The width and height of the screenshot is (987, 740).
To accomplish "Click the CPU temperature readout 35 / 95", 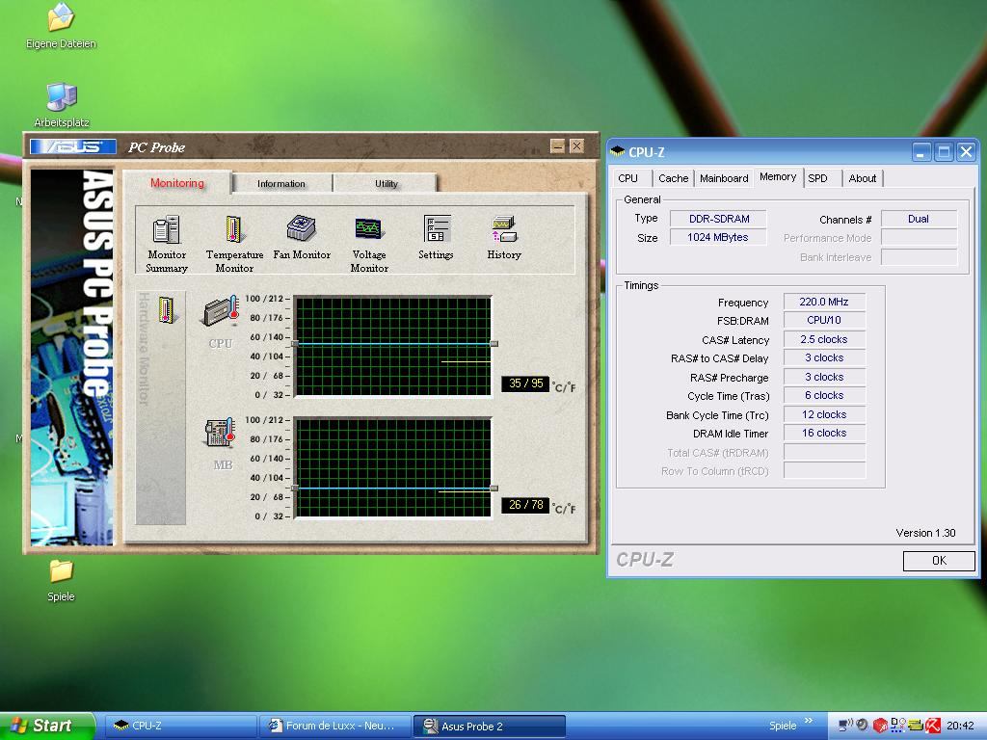I will (525, 383).
